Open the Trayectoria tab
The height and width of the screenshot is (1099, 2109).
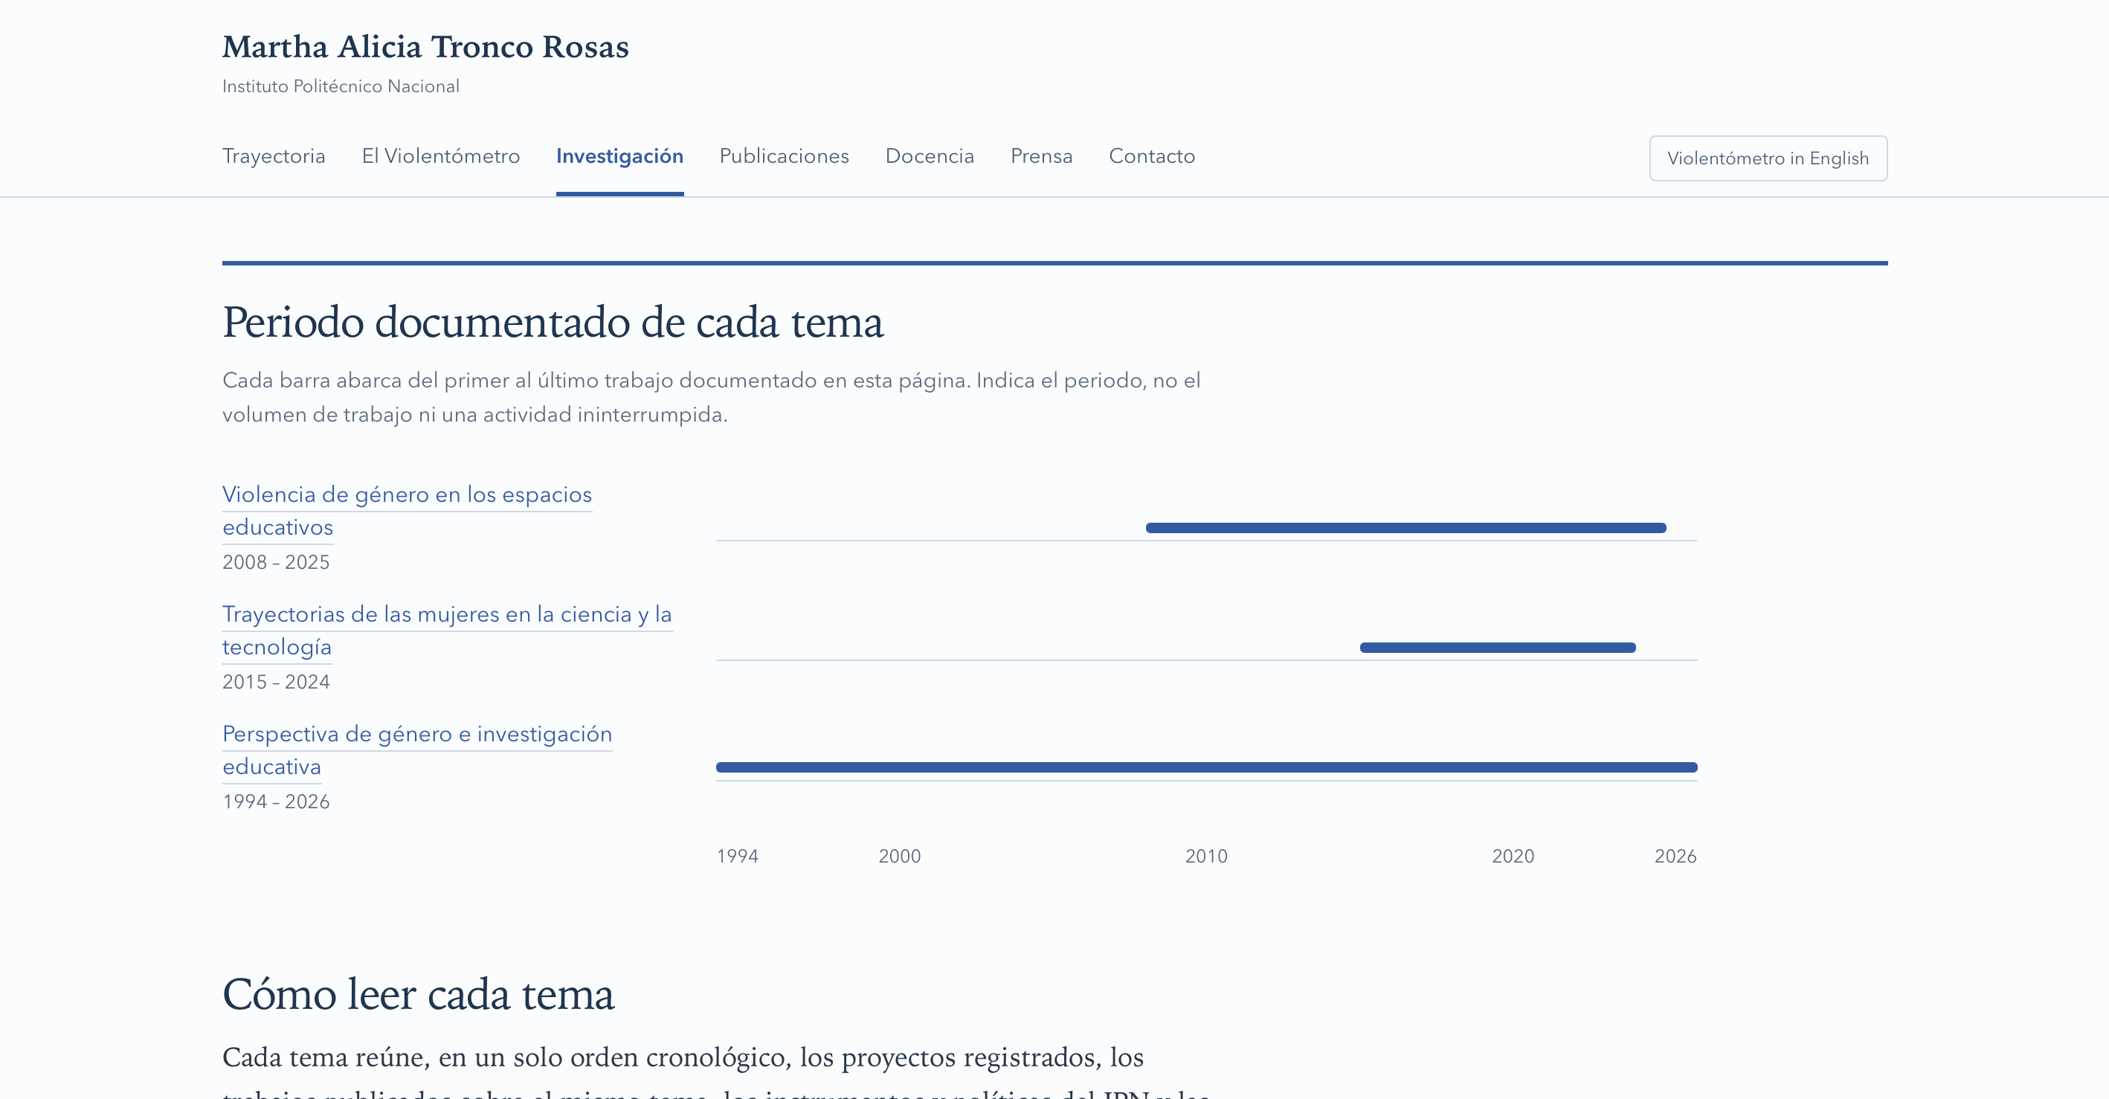pyautogui.click(x=274, y=155)
